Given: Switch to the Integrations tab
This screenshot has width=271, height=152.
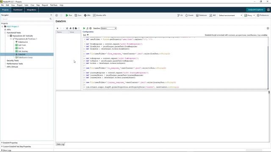Looking at the screenshot, I should point(31,10).
